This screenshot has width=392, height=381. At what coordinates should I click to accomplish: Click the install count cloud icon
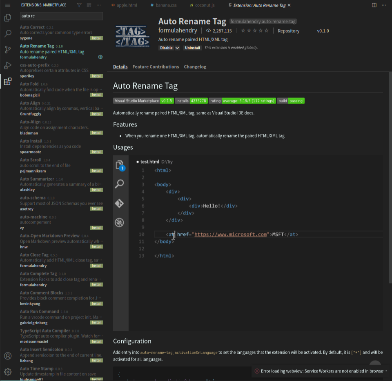pyautogui.click(x=208, y=31)
